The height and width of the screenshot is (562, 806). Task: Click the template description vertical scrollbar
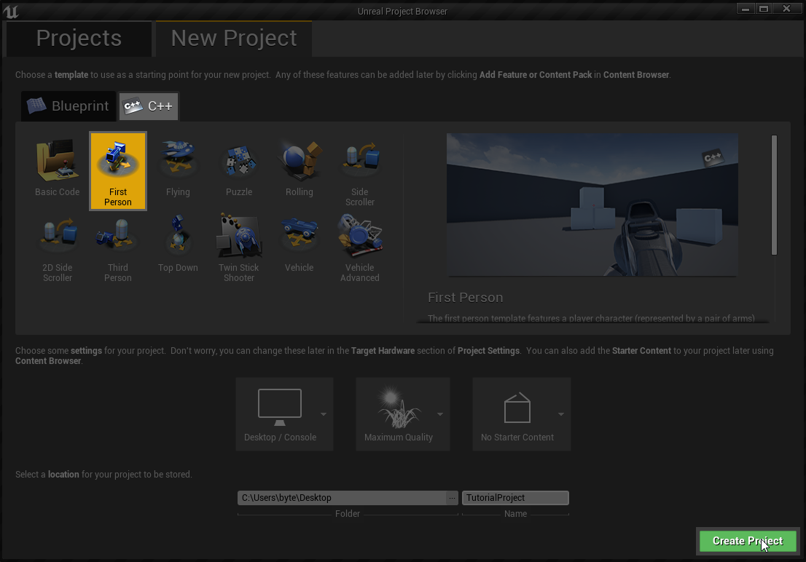tap(774, 194)
